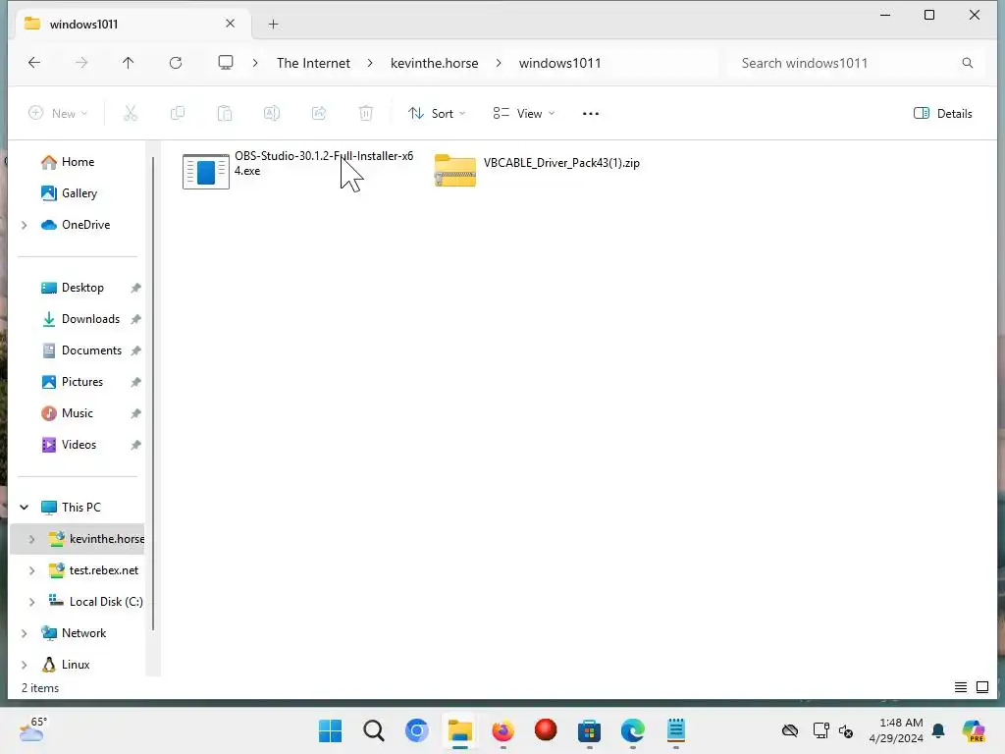The height and width of the screenshot is (754, 1005).
Task: Expand the test.rebex.net node
Action: [32, 570]
